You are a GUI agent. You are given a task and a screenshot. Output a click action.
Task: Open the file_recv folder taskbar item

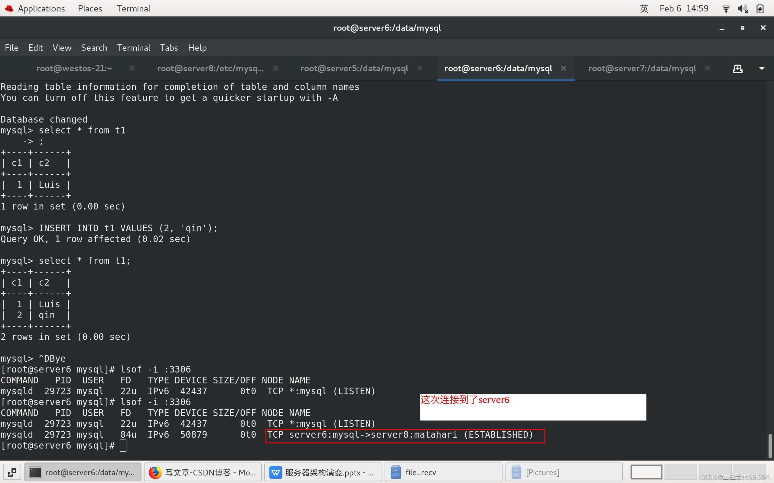[443, 472]
